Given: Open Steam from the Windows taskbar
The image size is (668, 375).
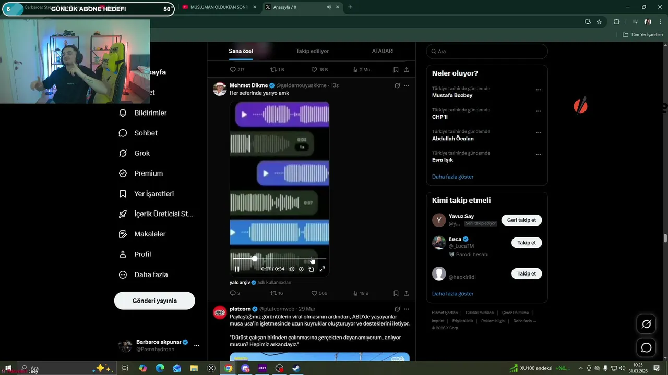Looking at the screenshot, I should pyautogui.click(x=296, y=368).
